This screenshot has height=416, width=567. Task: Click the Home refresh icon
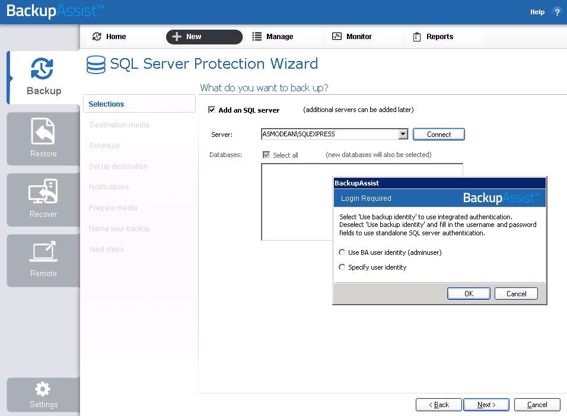97,37
